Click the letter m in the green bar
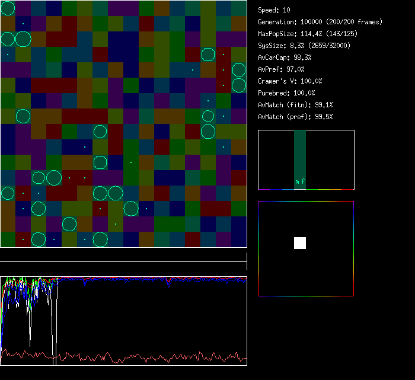Screen dimensions: 415x380 (297, 182)
